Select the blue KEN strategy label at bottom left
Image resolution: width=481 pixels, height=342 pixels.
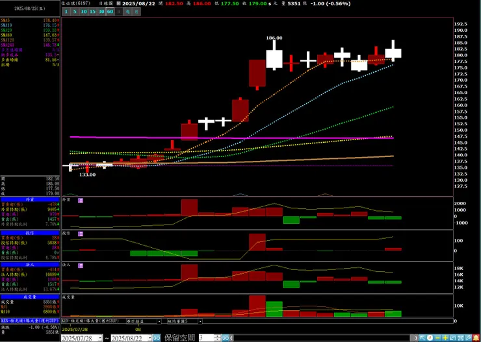(x=30, y=321)
